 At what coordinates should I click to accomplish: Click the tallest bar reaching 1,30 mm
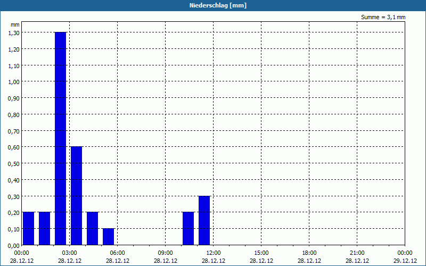coord(61,138)
